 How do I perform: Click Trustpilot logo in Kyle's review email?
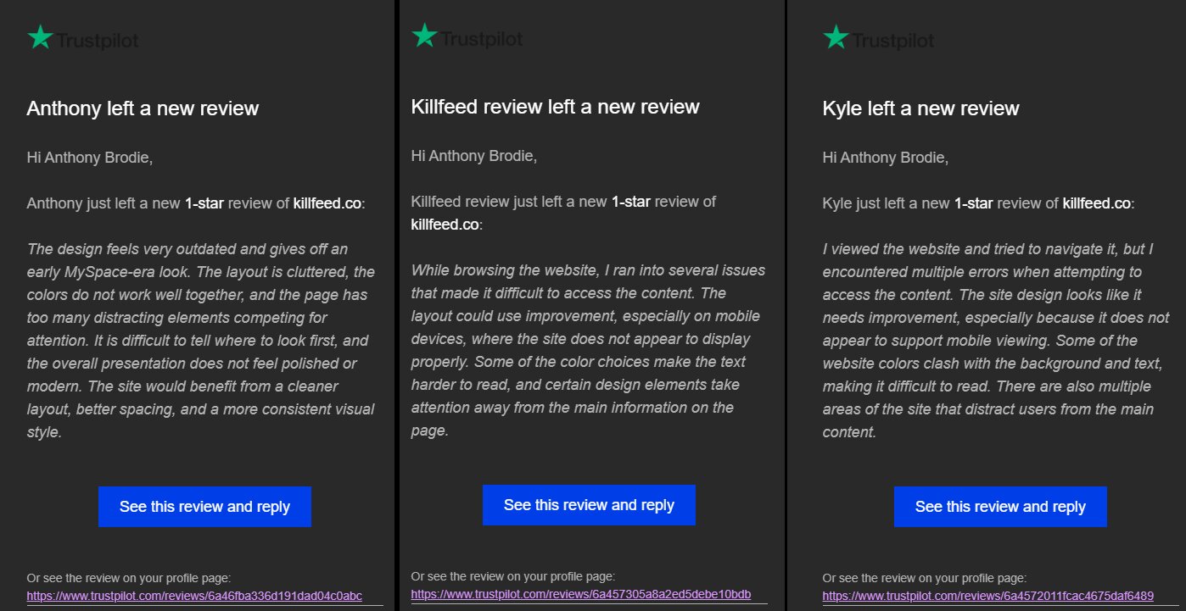click(878, 39)
